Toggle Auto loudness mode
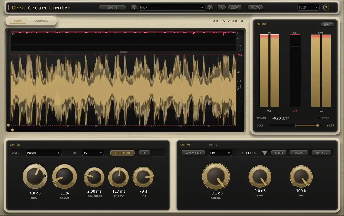The image size is (344, 216). click(x=279, y=153)
